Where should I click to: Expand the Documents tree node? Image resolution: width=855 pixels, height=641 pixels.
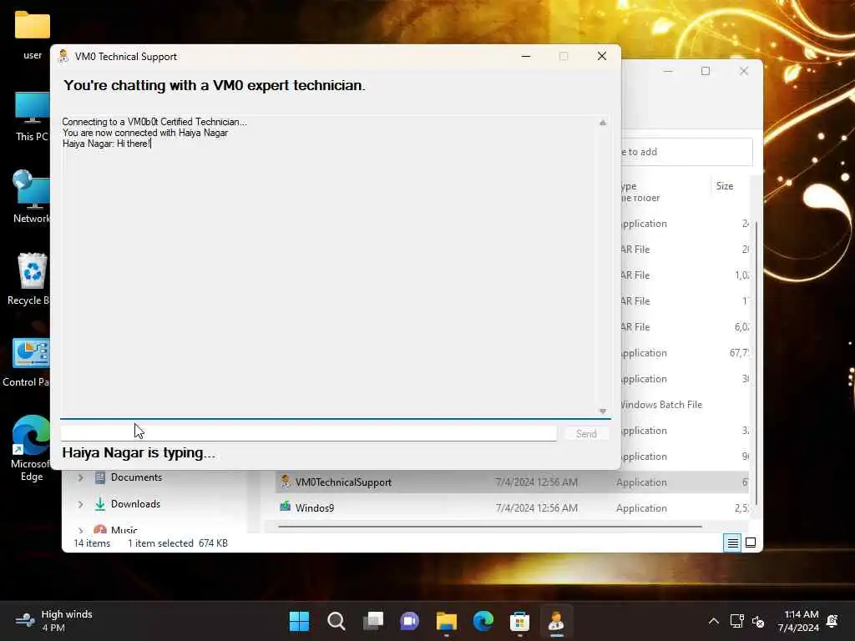(81, 477)
